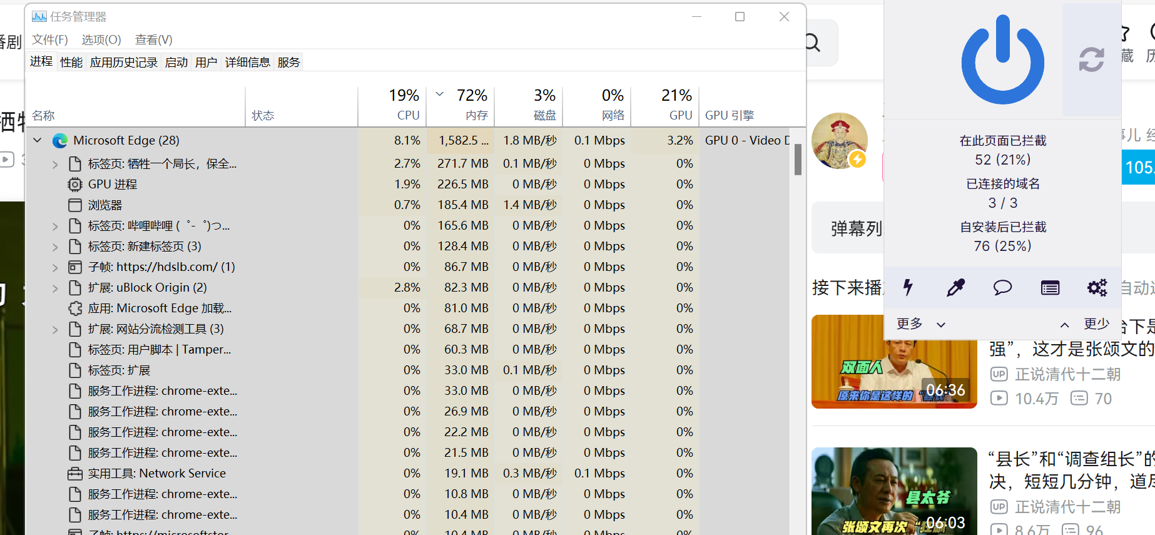Open uBlock element picker eyedropper icon
1155x535 pixels.
955,287
